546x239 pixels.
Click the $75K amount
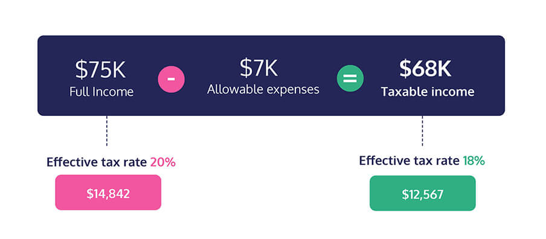(x=100, y=70)
